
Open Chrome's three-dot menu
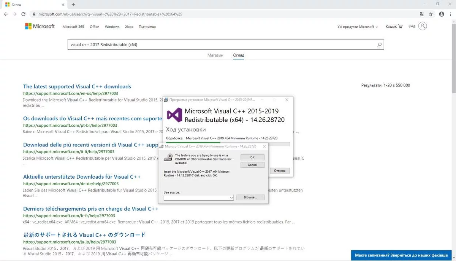[x=451, y=14]
